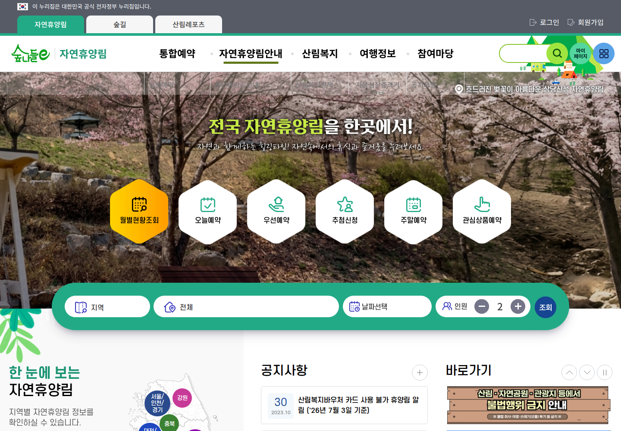Open the 추첨신청 star icon
Image resolution: width=621 pixels, height=431 pixels.
point(345,212)
